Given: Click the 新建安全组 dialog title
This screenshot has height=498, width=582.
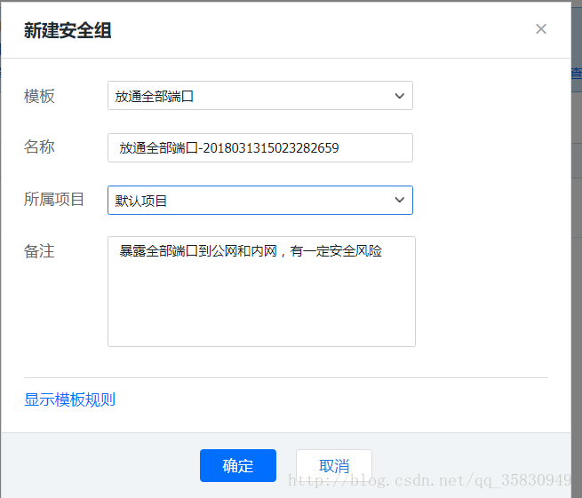Looking at the screenshot, I should coord(68,30).
